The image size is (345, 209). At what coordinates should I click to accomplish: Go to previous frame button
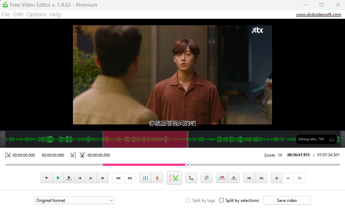click(x=80, y=178)
